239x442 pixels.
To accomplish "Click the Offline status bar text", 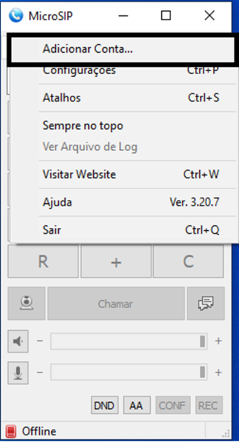I will (x=39, y=432).
